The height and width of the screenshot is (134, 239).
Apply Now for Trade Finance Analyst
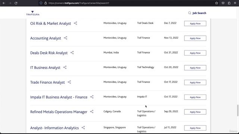[195, 83]
